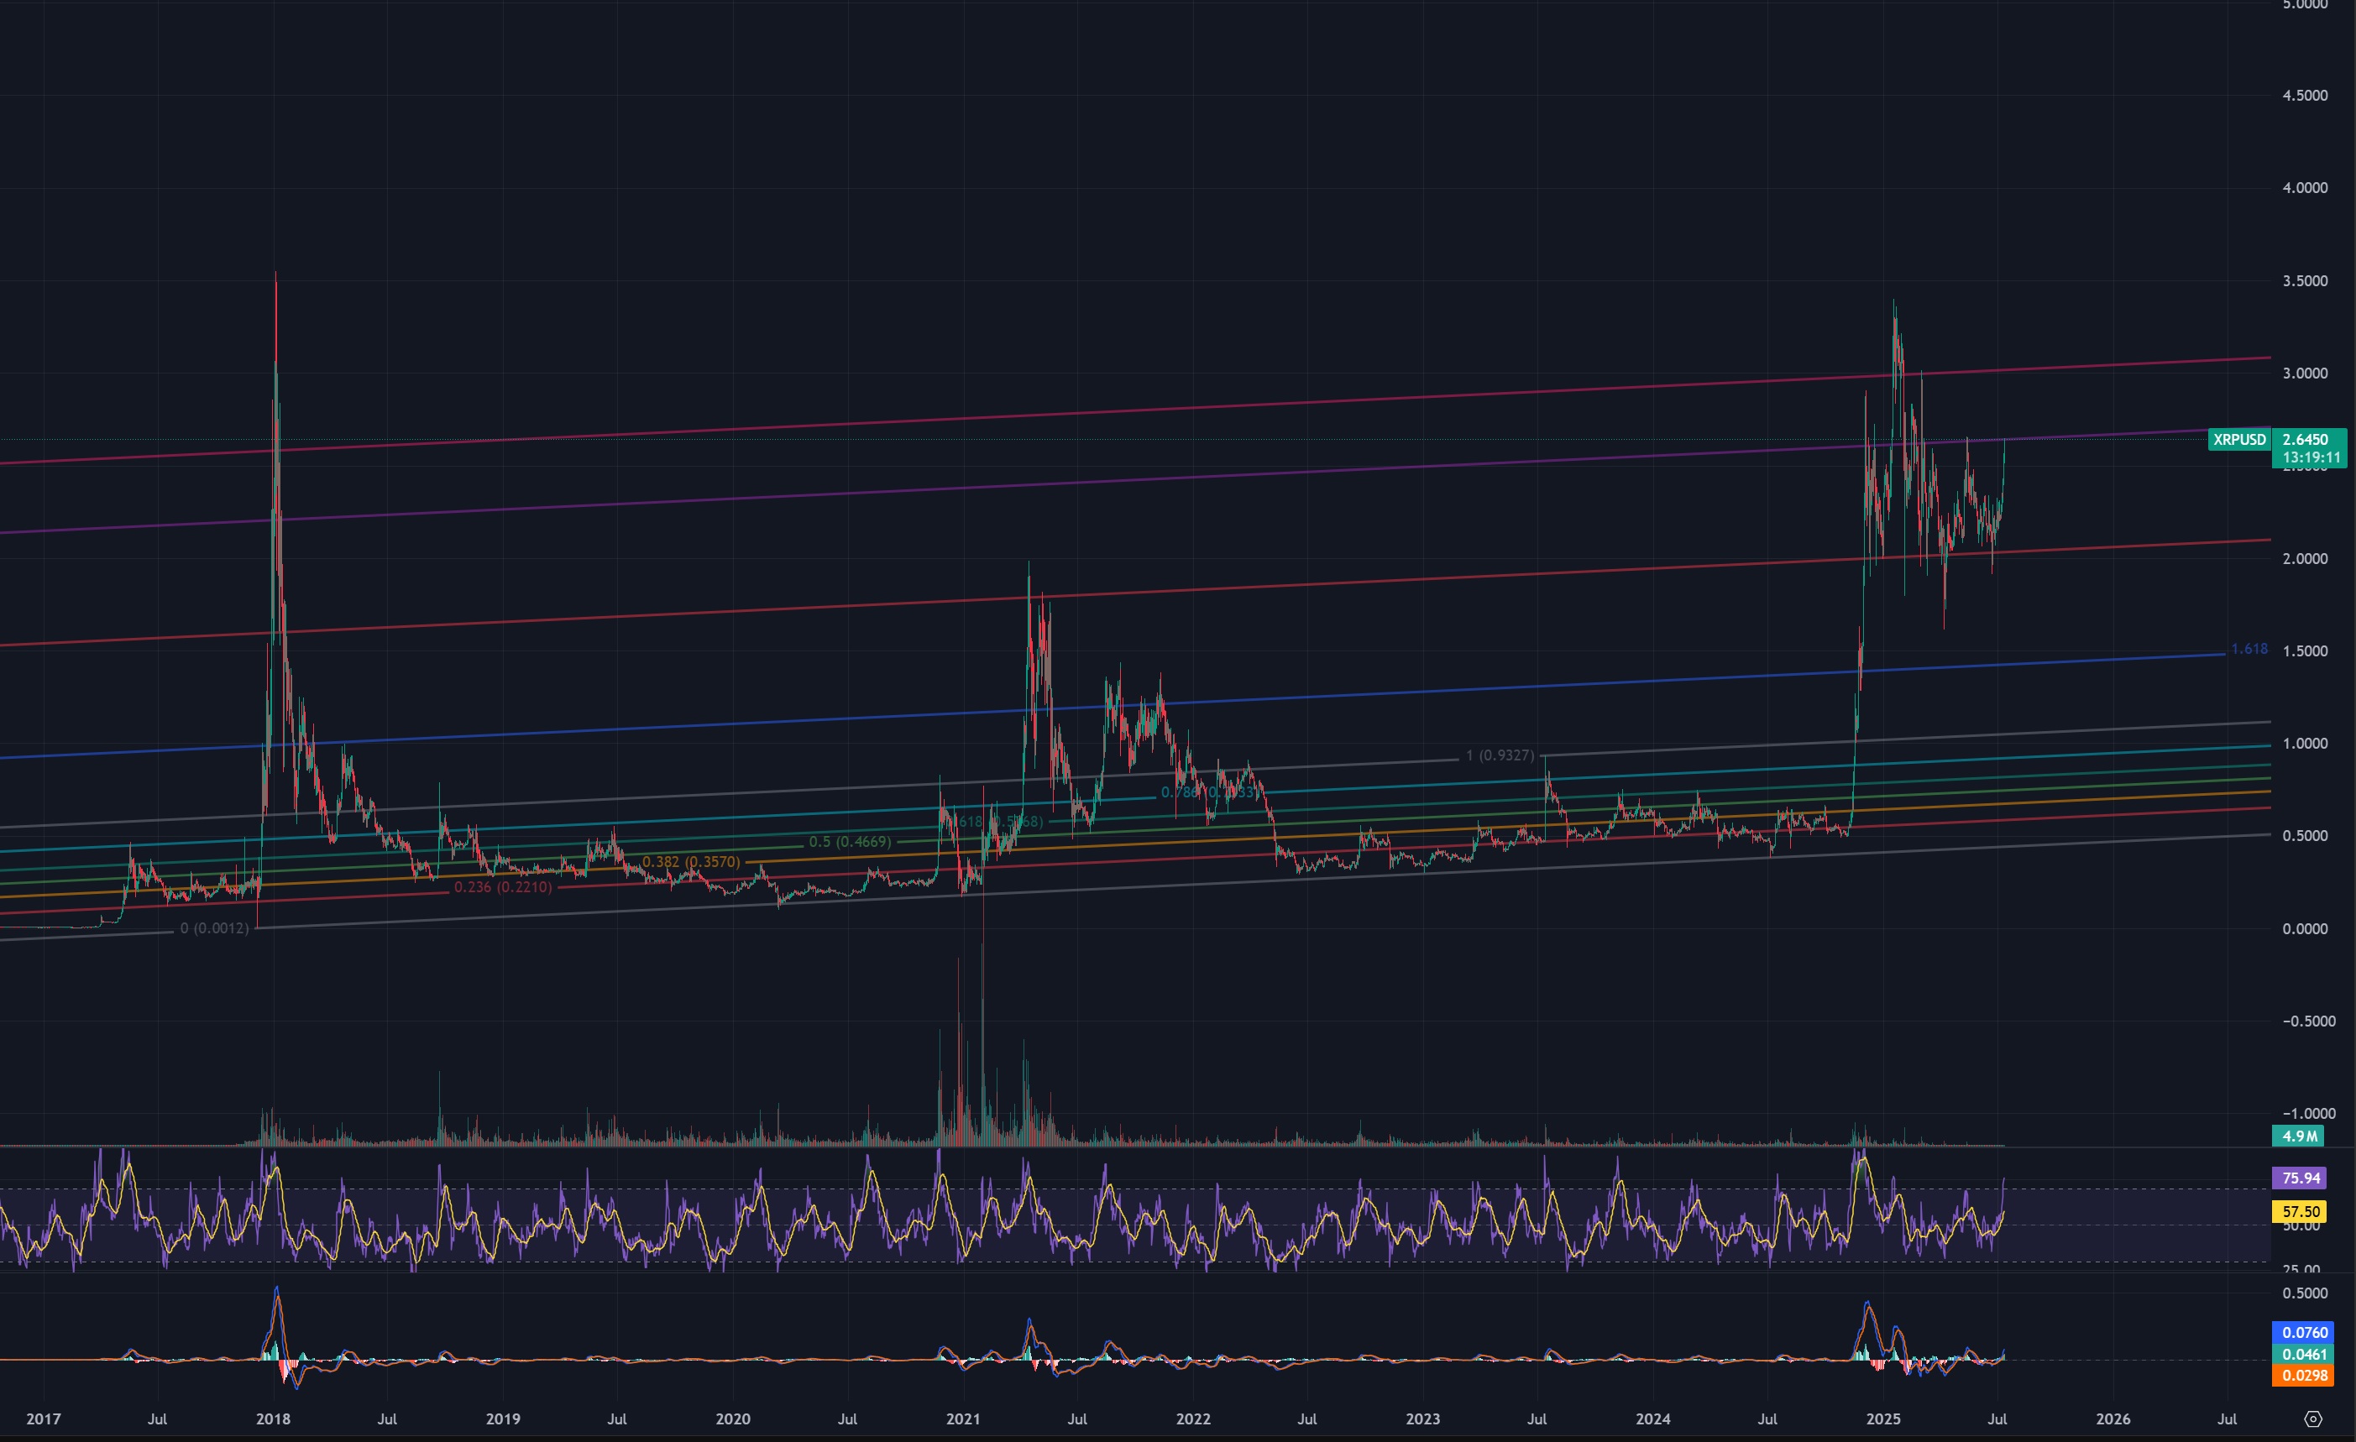Viewport: 2356px width, 1442px height.
Task: Click the 13:19:11 bar countdown label
Action: [2311, 457]
